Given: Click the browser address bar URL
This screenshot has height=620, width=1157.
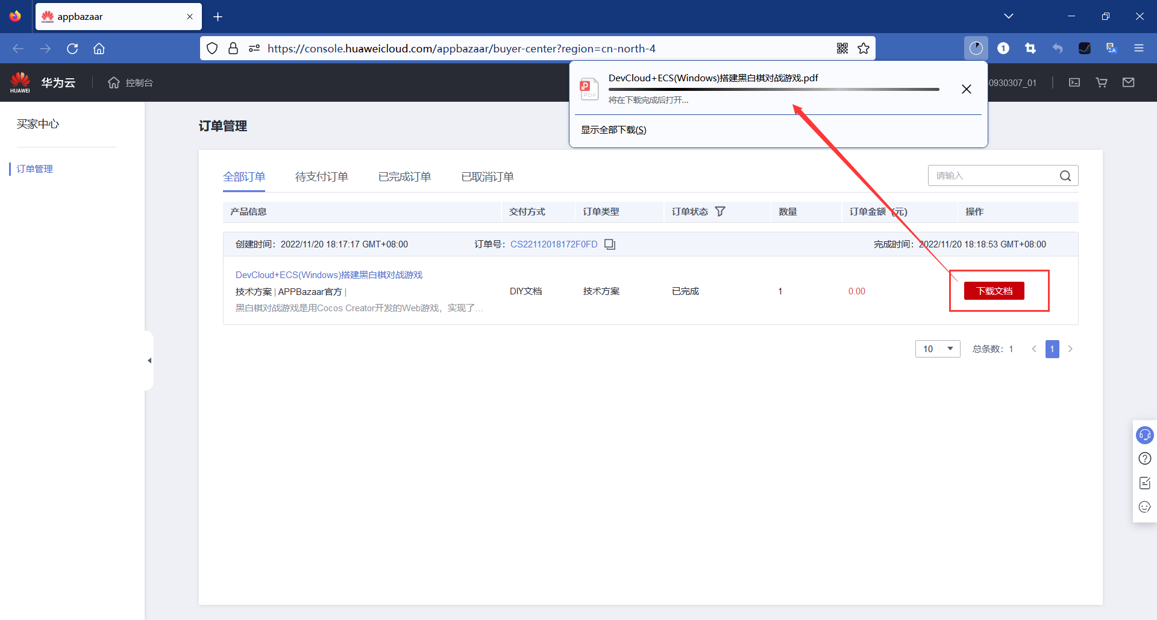Looking at the screenshot, I should point(462,49).
